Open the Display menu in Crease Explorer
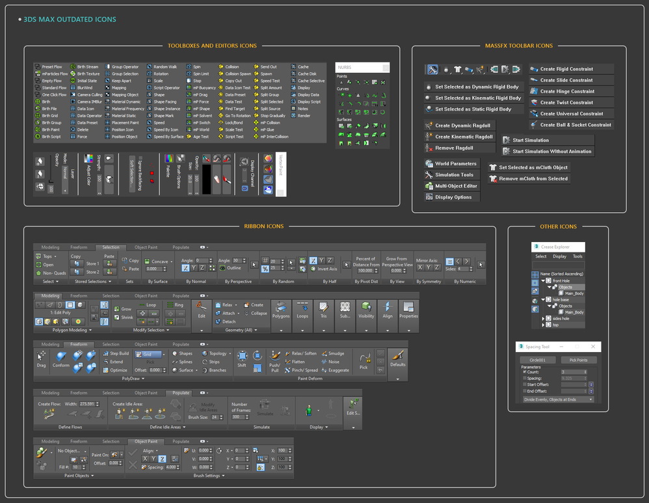Image resolution: width=649 pixels, height=503 pixels. click(559, 256)
